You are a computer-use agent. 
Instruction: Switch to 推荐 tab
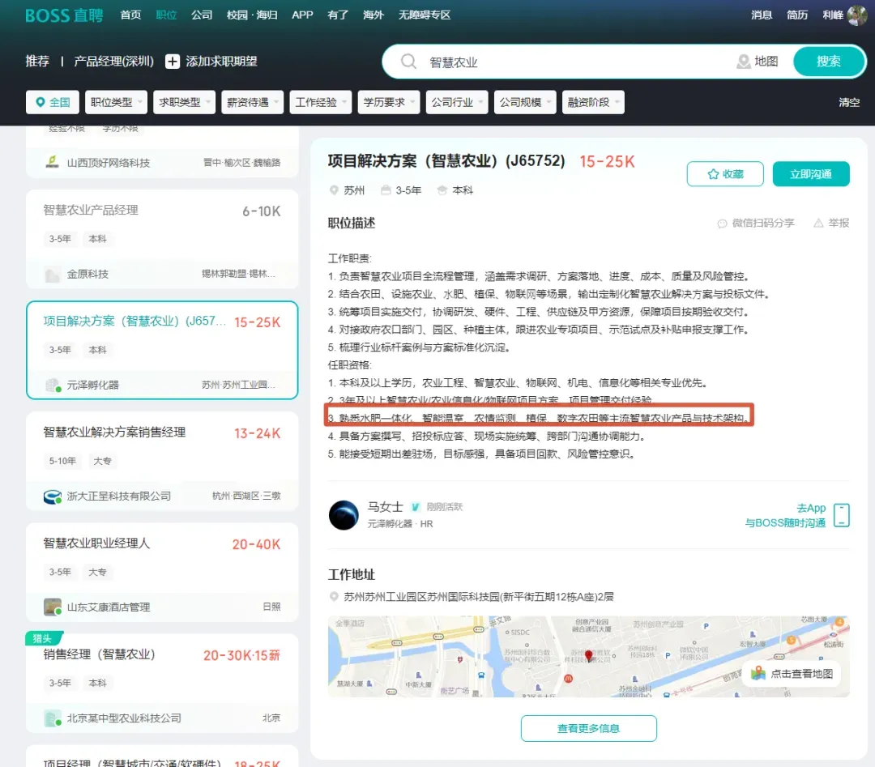tap(37, 62)
